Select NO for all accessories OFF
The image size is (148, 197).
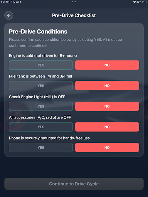(x=107, y=127)
